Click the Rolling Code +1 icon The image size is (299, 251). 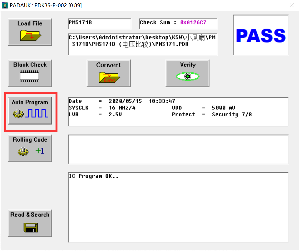coord(40,151)
